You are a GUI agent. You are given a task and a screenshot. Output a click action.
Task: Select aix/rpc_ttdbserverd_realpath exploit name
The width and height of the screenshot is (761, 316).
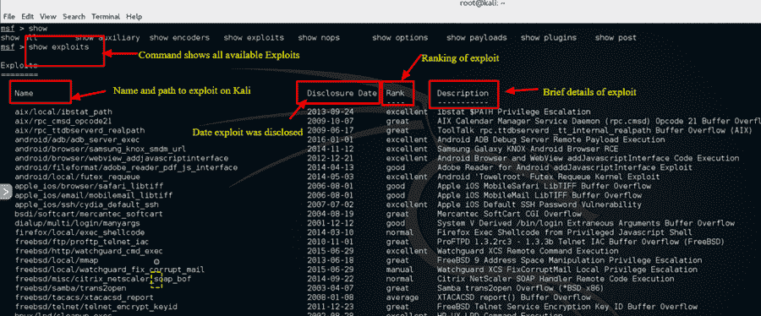[x=79, y=130]
